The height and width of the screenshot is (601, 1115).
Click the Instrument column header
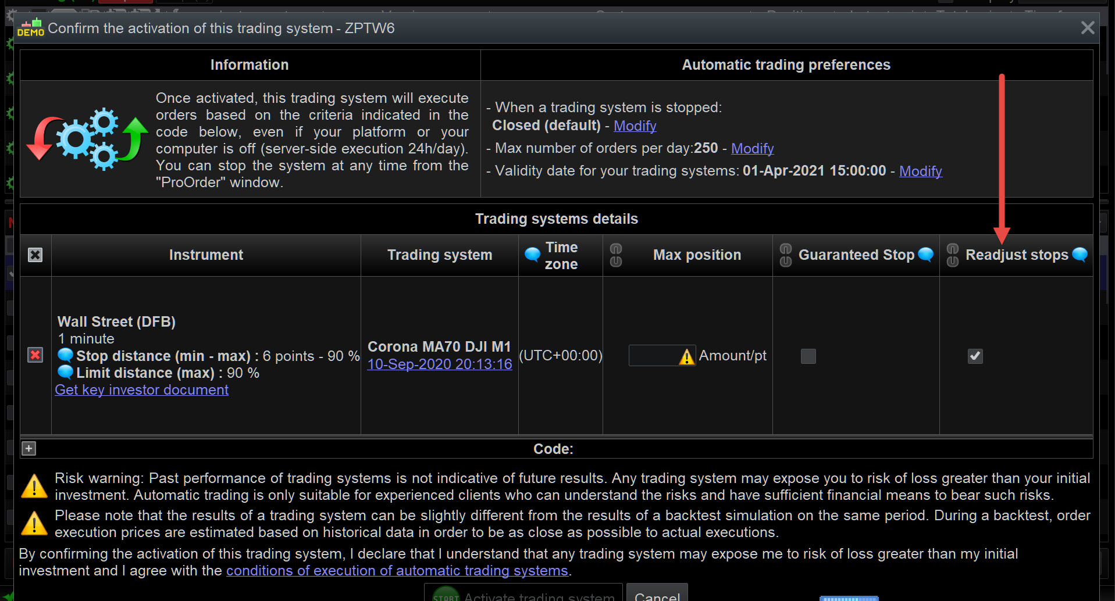206,255
